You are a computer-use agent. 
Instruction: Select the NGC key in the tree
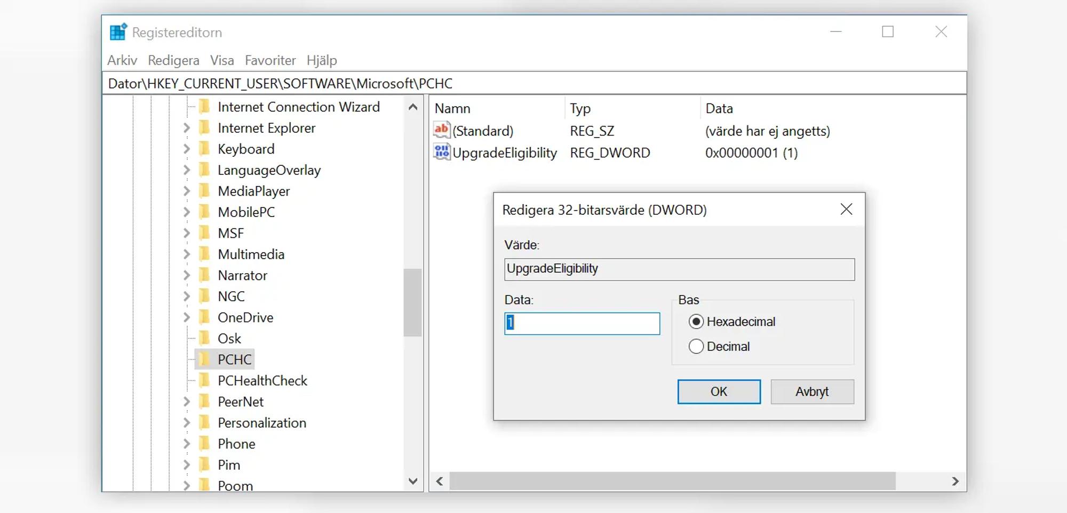point(231,296)
